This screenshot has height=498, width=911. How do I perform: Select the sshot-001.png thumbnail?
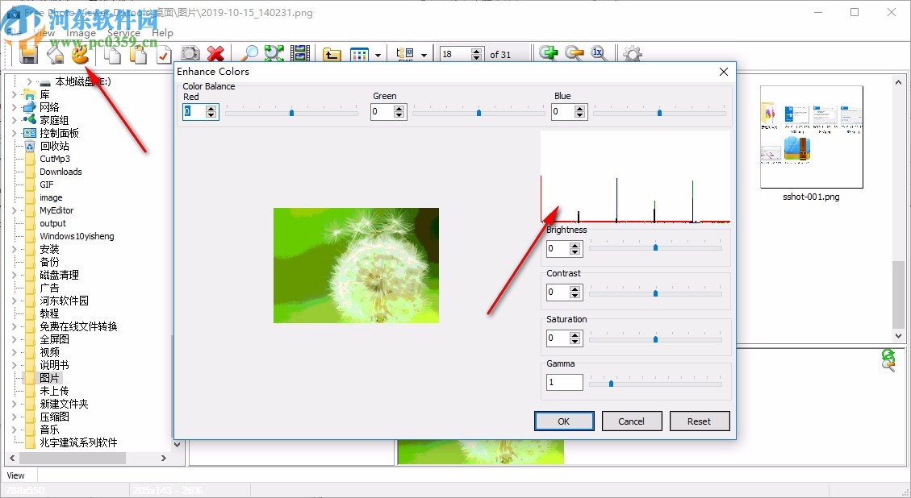pyautogui.click(x=811, y=137)
